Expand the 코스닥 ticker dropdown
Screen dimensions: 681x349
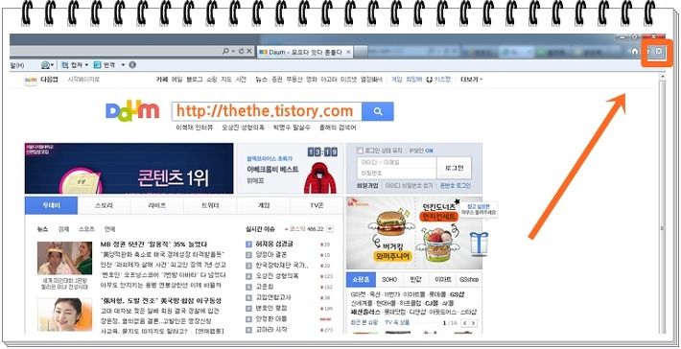click(330, 229)
